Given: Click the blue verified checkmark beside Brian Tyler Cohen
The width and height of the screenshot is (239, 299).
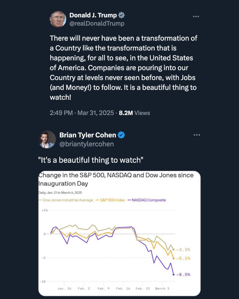Looking at the screenshot, I should (121, 135).
